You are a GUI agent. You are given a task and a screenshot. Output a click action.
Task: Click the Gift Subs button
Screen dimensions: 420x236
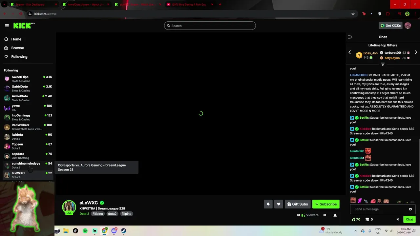pyautogui.click(x=298, y=204)
